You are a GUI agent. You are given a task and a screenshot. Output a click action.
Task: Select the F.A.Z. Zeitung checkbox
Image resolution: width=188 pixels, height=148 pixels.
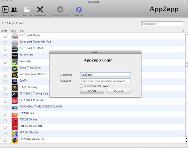[x=5, y=88]
